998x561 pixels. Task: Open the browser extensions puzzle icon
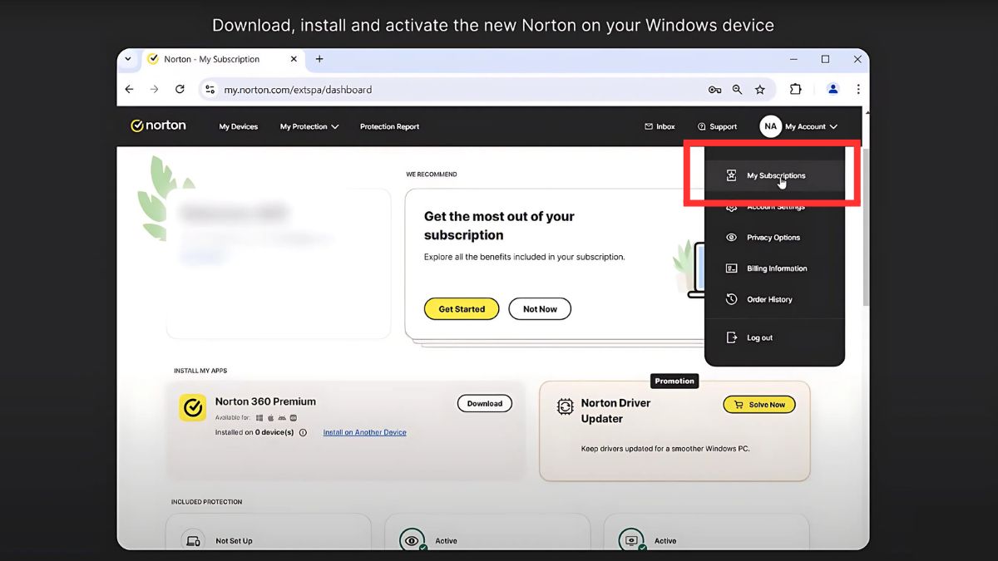tap(795, 90)
